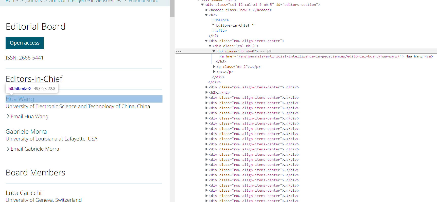
Task: Open Hua Wang profile link on page
Action: [20, 99]
